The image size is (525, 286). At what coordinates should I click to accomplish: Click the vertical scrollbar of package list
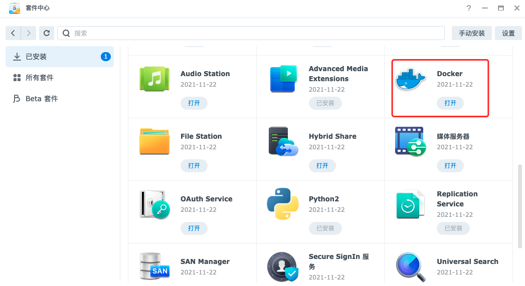click(520, 205)
